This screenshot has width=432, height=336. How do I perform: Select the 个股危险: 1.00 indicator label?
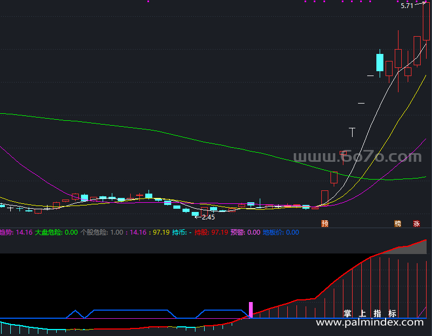[x=102, y=232]
